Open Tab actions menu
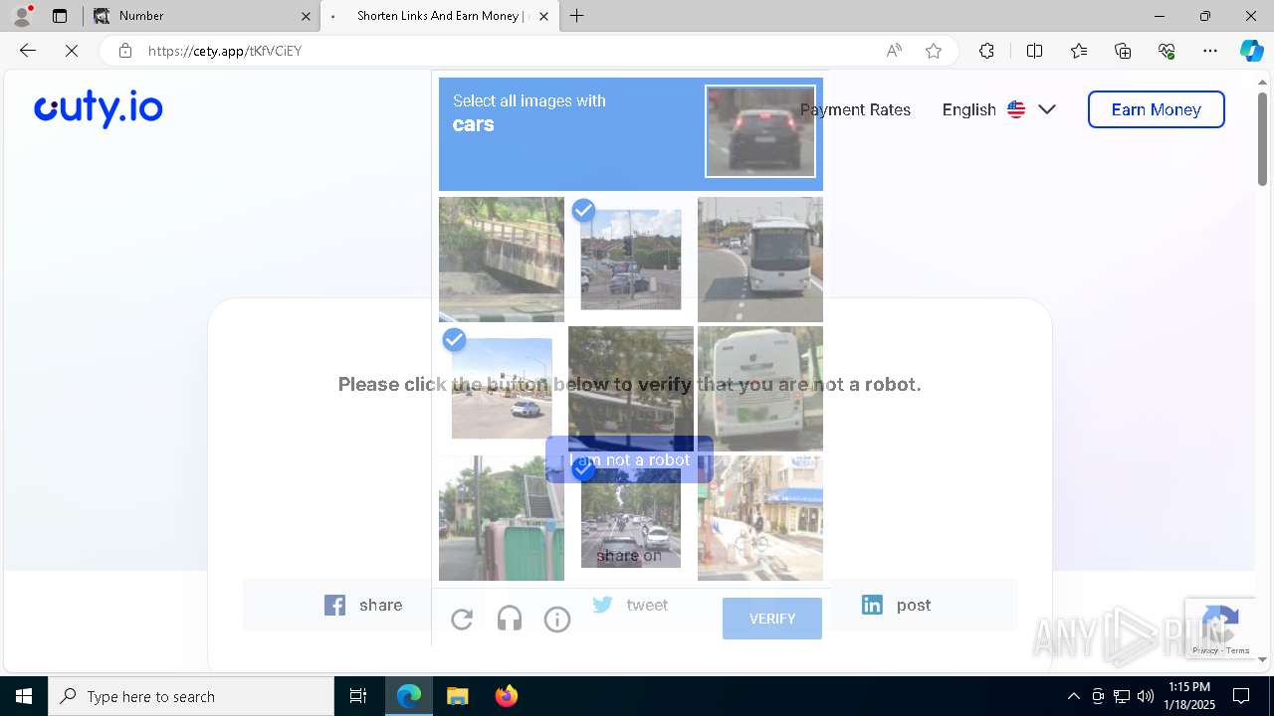This screenshot has width=1274, height=716. click(60, 16)
